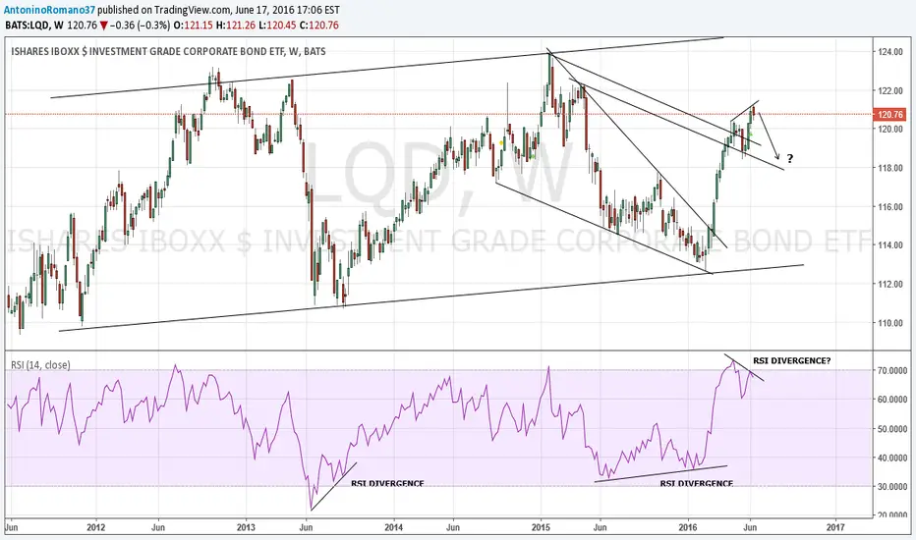The image size is (916, 540).
Task: Select the BATS:LQD, W symbol label
Action: tap(34, 26)
